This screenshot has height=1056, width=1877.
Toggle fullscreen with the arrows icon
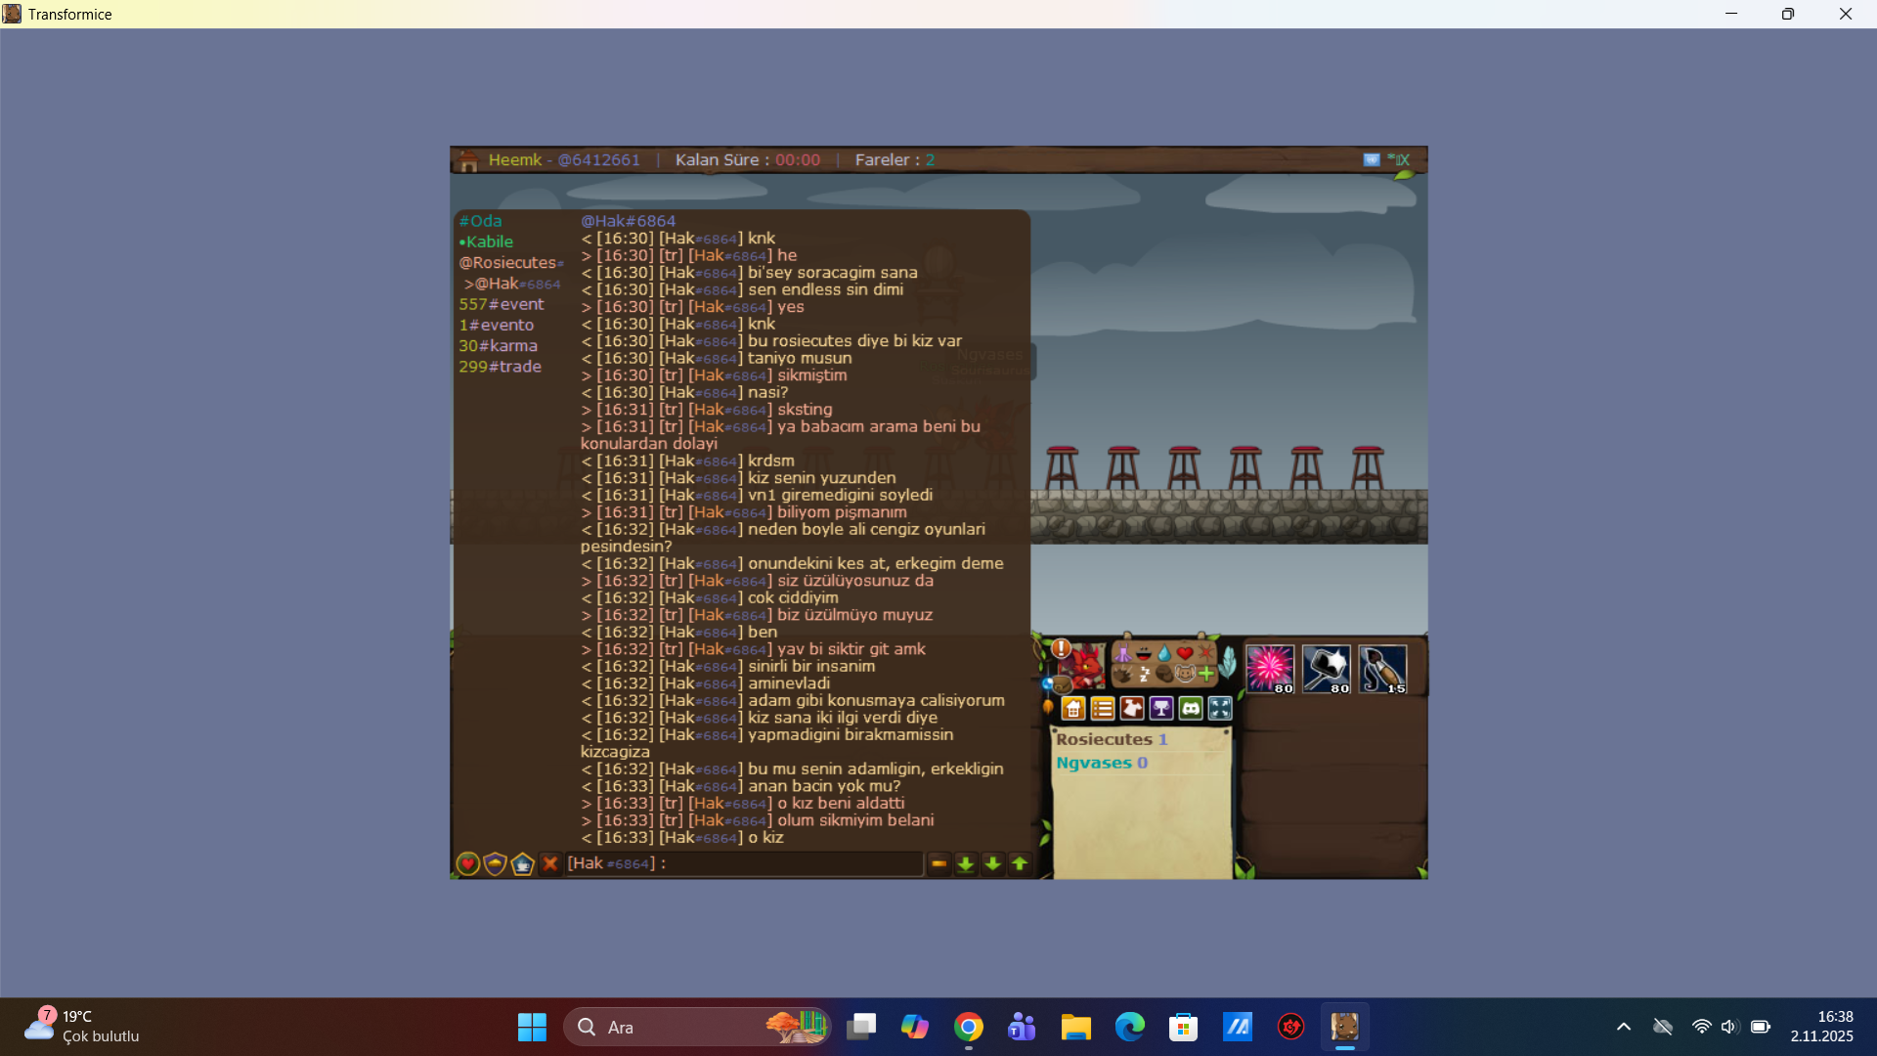1220,709
